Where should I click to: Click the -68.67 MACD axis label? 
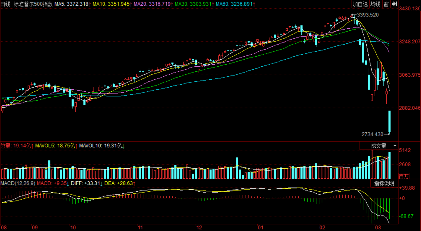pyautogui.click(x=406, y=216)
